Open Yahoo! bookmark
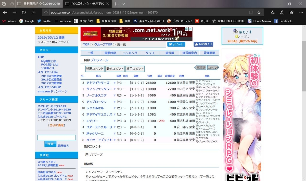The width and height of the screenshot is (306, 181). tap(9, 21)
